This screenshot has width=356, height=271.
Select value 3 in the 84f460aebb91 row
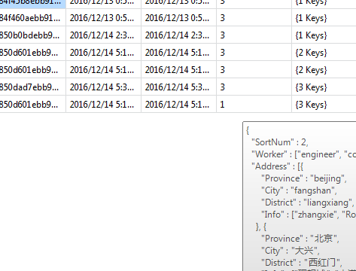point(254,18)
